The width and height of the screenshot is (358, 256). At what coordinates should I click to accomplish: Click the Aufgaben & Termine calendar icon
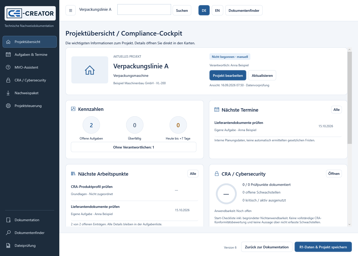click(x=8, y=55)
